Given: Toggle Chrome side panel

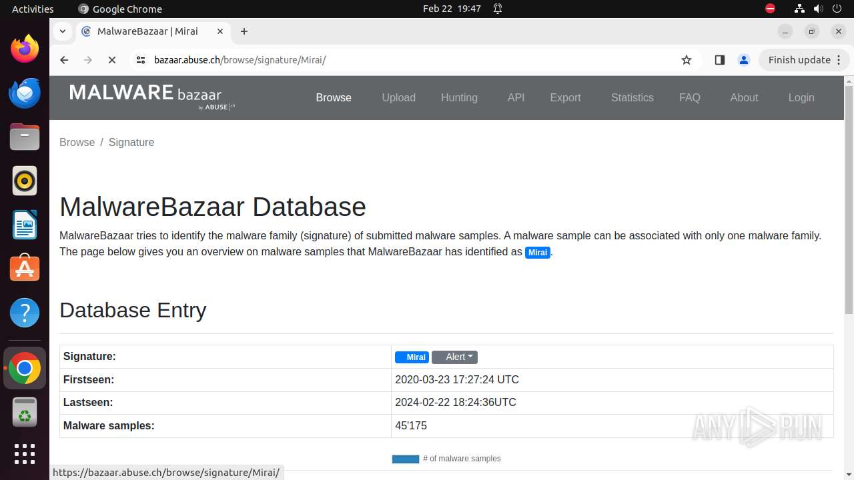Looking at the screenshot, I should click(x=719, y=60).
